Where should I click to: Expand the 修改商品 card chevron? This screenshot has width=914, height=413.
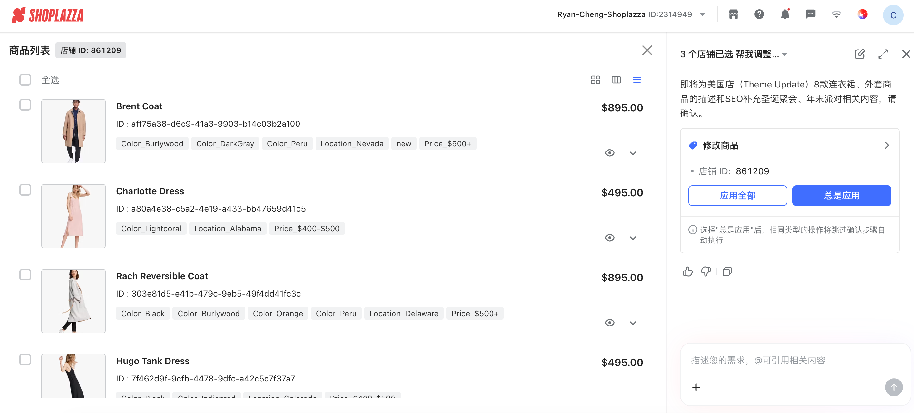886,146
